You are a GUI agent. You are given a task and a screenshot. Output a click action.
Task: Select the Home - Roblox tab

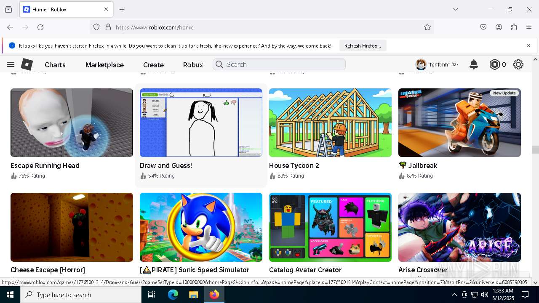click(x=66, y=9)
